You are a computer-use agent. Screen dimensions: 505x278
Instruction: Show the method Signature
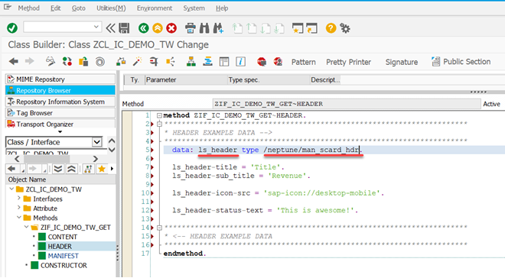(x=402, y=62)
